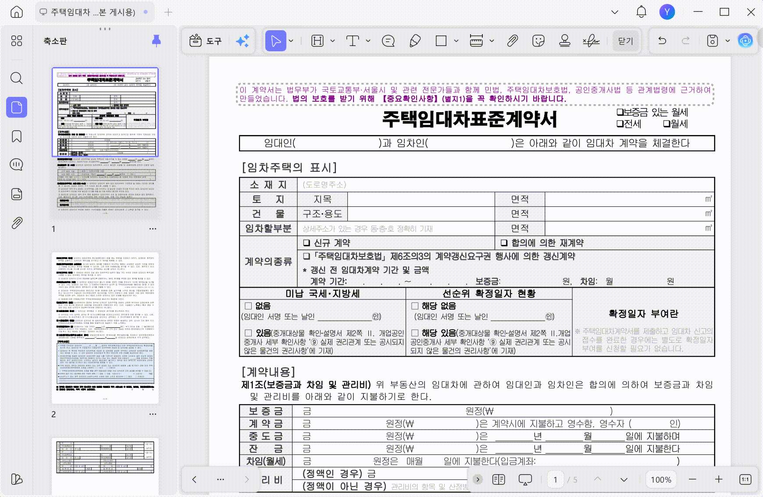
Task: Open the search panel in sidebar
Action: click(x=17, y=78)
